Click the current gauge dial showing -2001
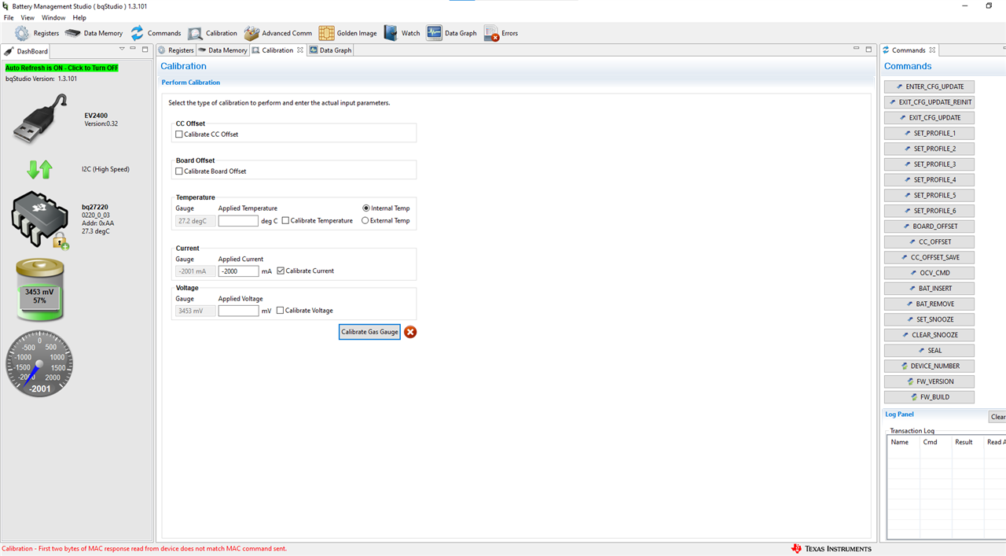 39,364
